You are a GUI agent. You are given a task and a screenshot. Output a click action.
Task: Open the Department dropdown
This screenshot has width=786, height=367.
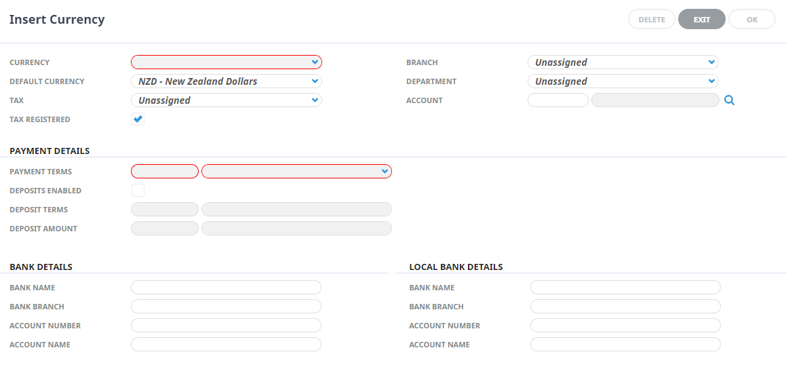(623, 81)
